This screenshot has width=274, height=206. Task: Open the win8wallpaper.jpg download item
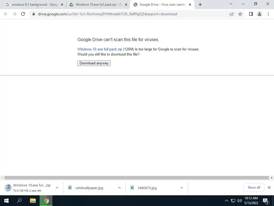coord(89,188)
